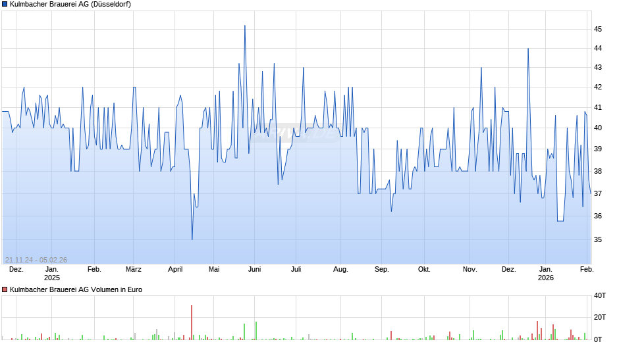Click the price axis value 38

pos(598,171)
